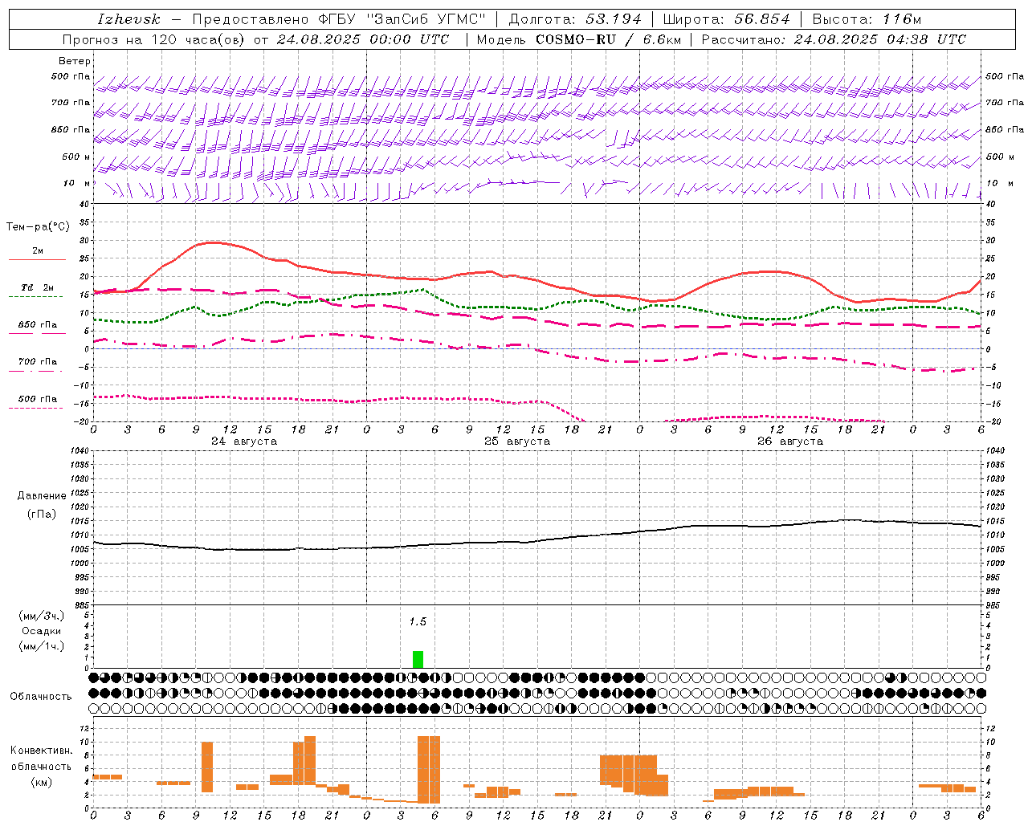This screenshot has height=822, width=1028.
Task: Click the '(мм/3ч.)' units label
Action: pos(41,616)
